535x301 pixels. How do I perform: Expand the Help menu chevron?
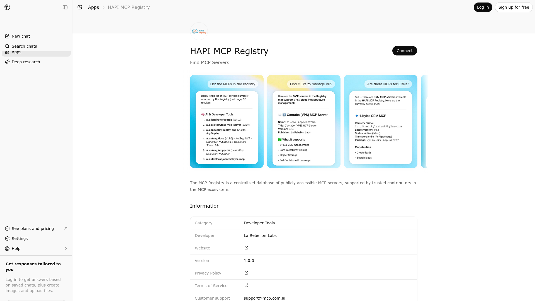tap(66, 249)
